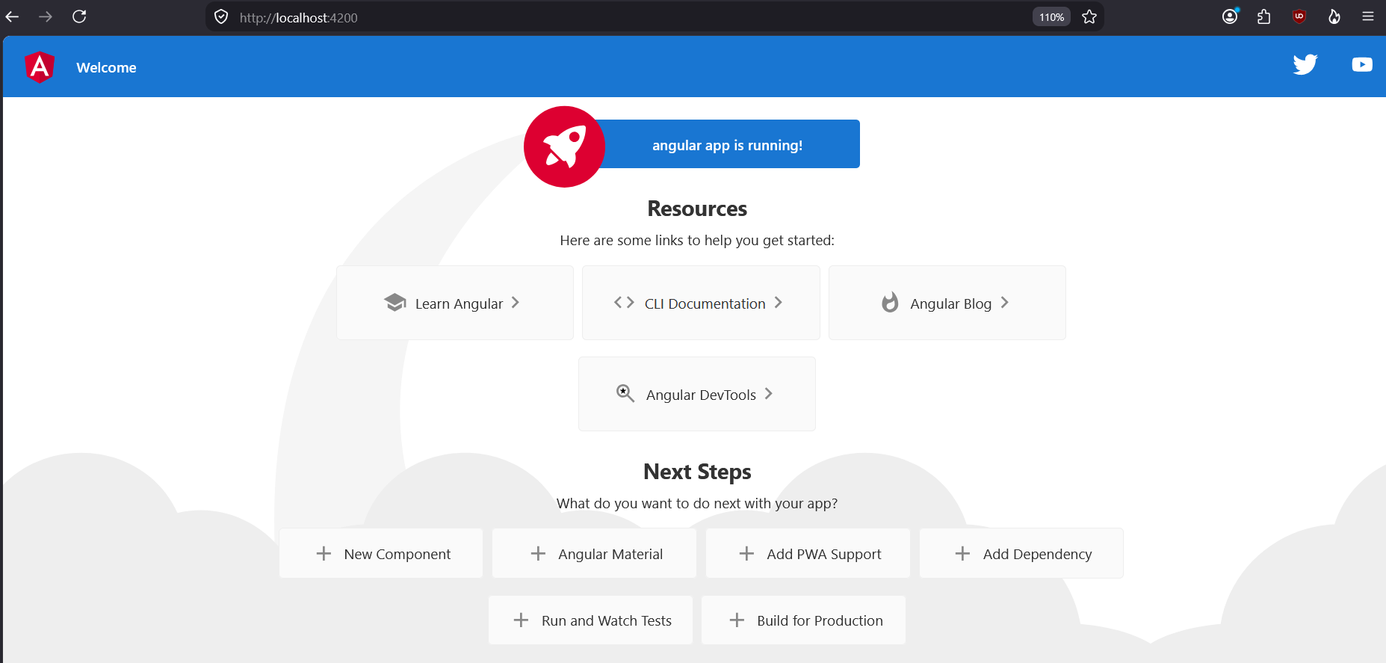Select the Add Dependency card
This screenshot has width=1386, height=663.
tap(1021, 553)
